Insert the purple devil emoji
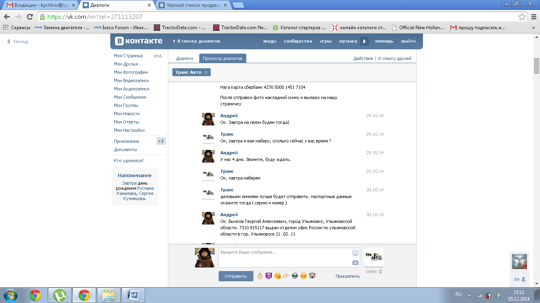This screenshot has width=540, height=303. (x=269, y=276)
